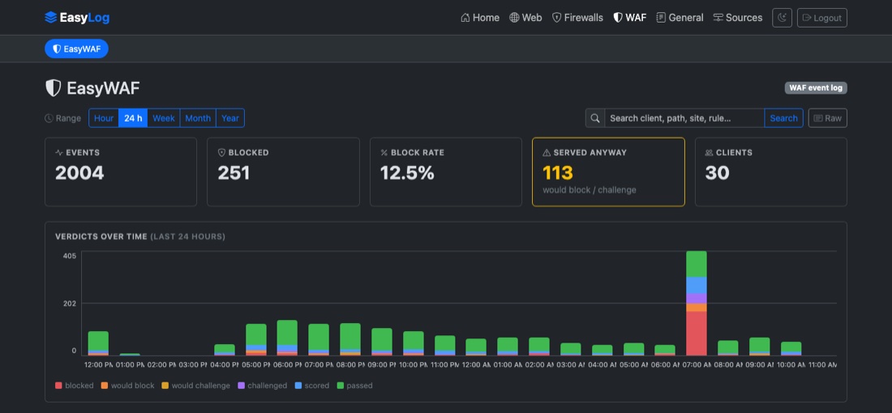
Task: Click the Events card showing 2004
Action: tap(121, 172)
